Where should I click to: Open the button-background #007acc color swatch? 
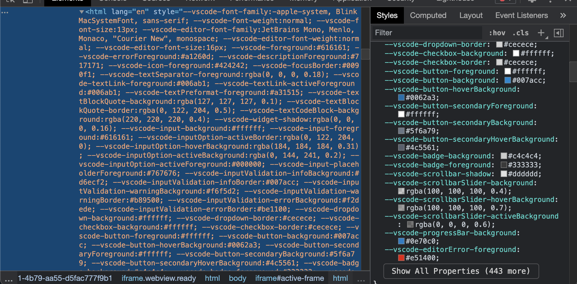click(x=508, y=80)
